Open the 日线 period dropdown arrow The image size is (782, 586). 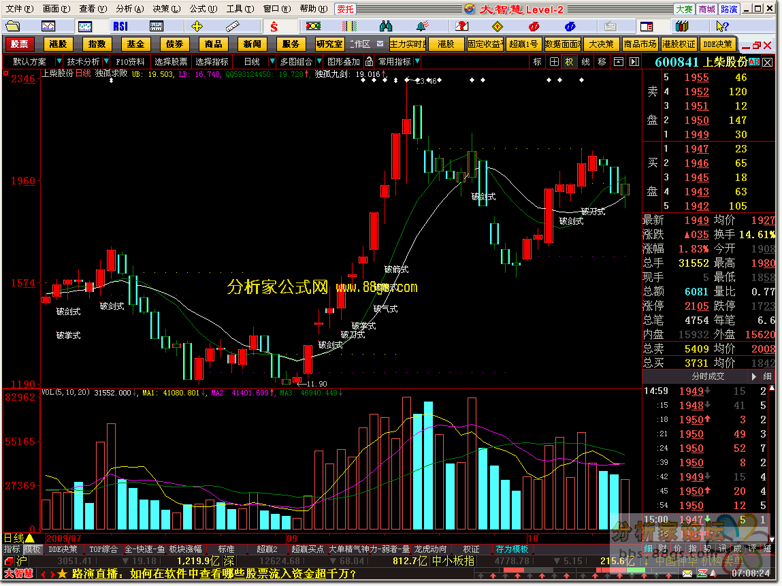272,61
